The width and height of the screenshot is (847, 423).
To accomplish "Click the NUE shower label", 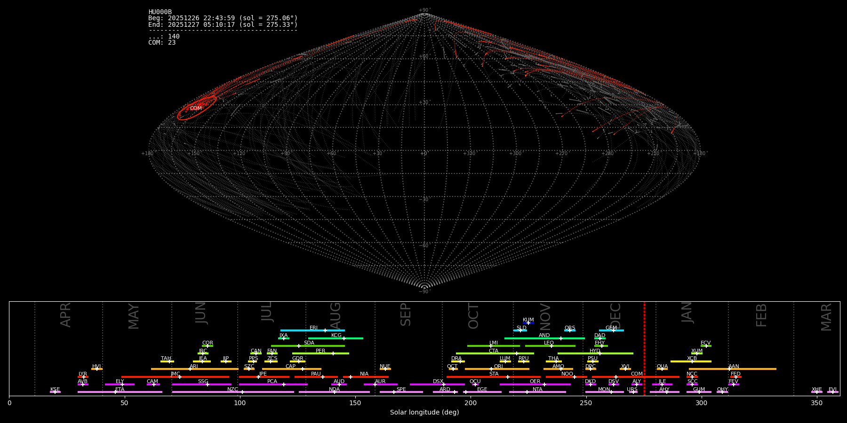I will click(x=385, y=366).
